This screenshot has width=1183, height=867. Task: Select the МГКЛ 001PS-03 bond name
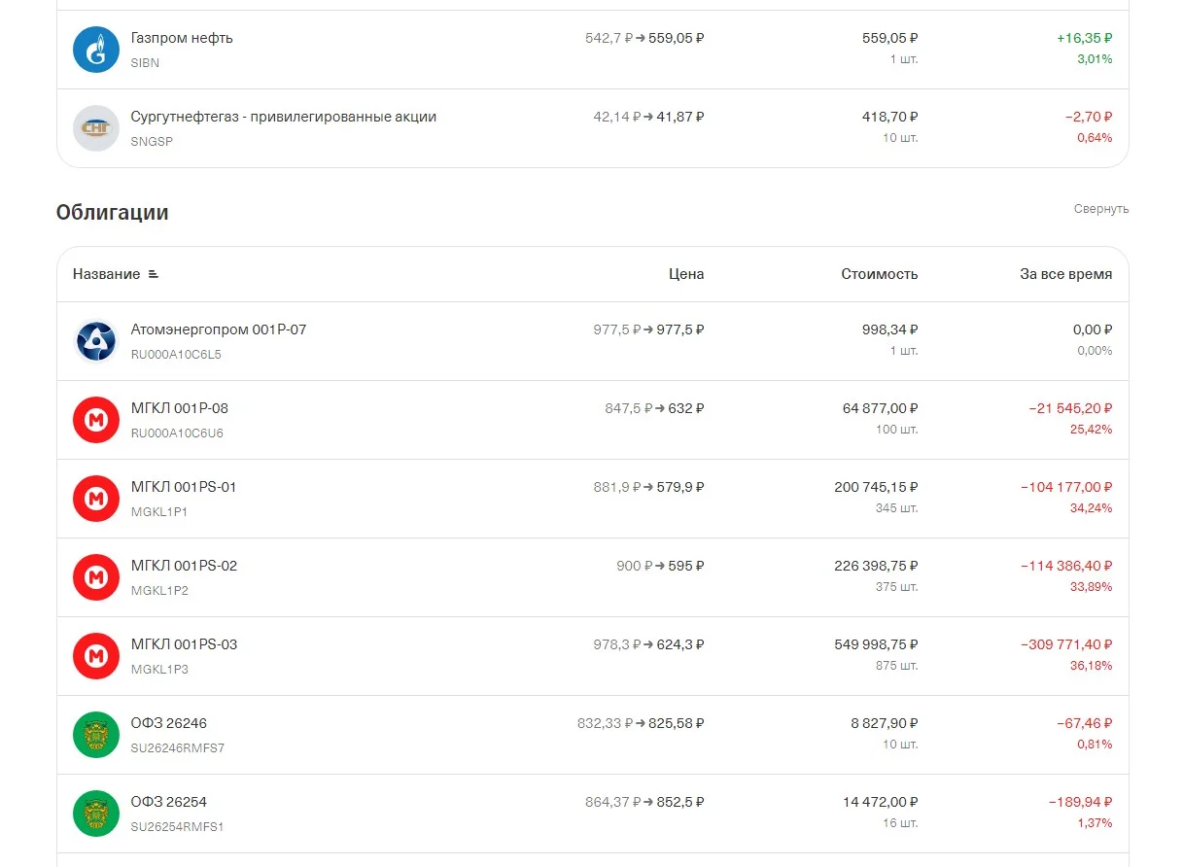[184, 644]
